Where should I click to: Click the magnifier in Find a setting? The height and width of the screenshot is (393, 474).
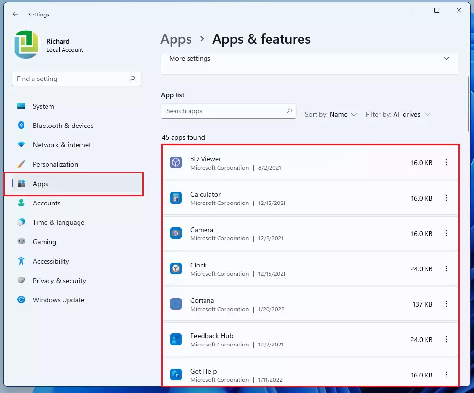(x=132, y=79)
